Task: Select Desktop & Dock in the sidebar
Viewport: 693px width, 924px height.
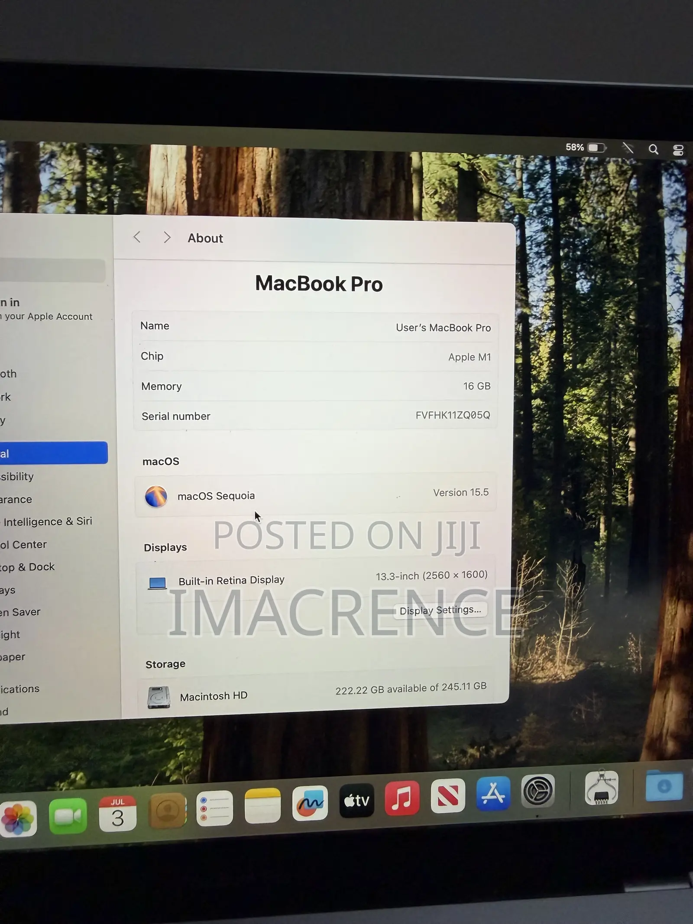Action: [28, 567]
